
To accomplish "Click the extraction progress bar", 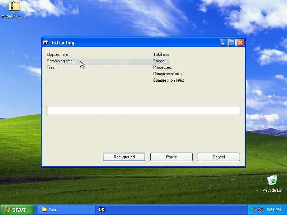I will click(x=143, y=110).
